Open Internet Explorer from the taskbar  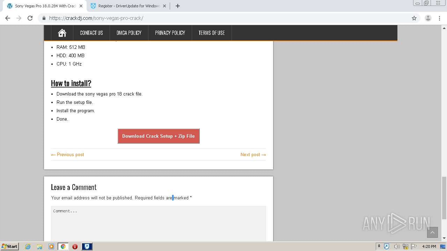[28, 246]
